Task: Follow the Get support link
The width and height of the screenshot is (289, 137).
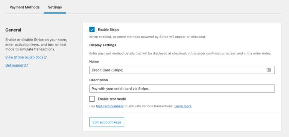Action: (x=15, y=65)
